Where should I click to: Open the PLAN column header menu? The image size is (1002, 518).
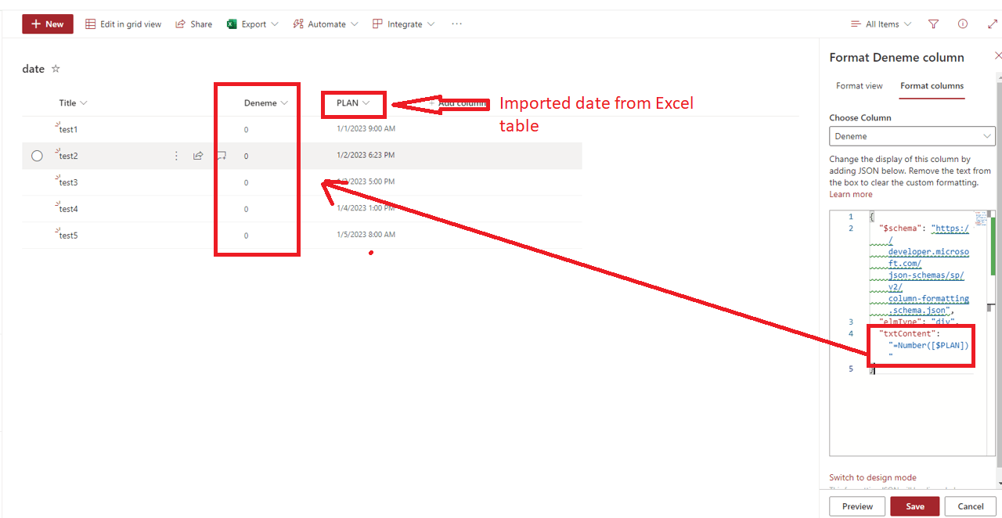[x=353, y=103]
